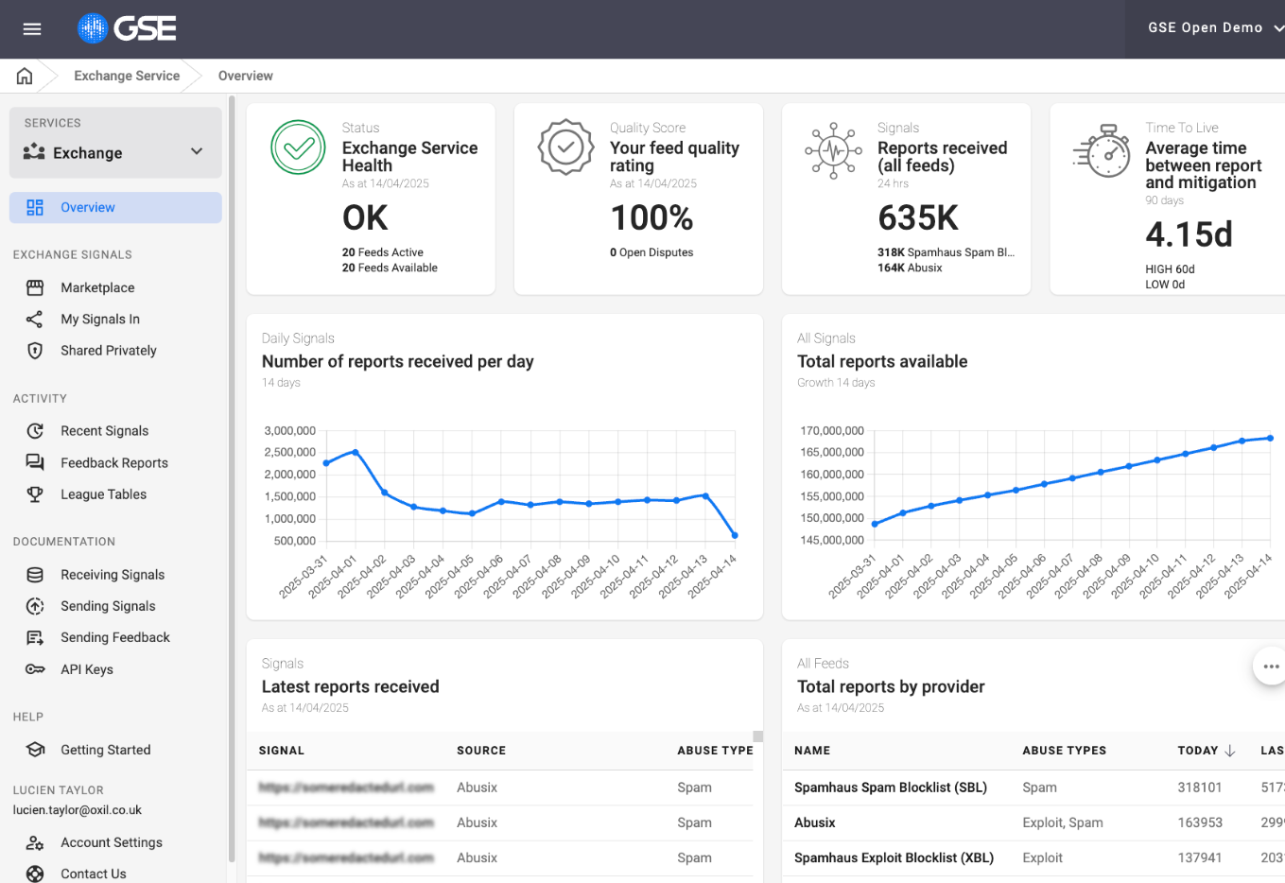Click the 163953 today value
1285x883 pixels.
click(1200, 822)
